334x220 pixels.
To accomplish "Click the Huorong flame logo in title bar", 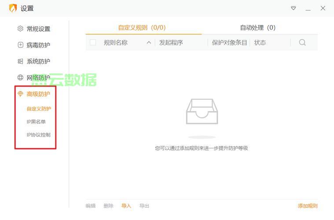I will (13, 8).
